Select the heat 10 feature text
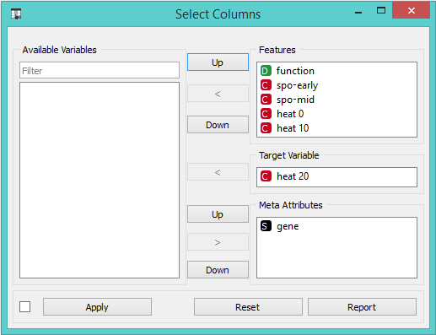This screenshot has height=335, width=436. click(293, 128)
